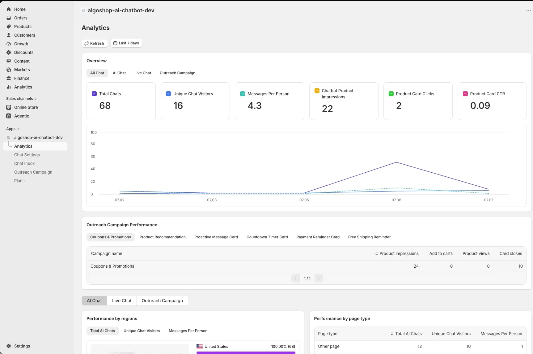Select Messages Per Person regions tab
This screenshot has height=354, width=533.
[x=188, y=331]
